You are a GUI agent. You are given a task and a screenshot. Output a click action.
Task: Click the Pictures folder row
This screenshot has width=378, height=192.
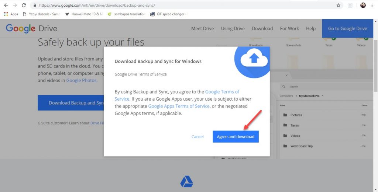coord(324,115)
